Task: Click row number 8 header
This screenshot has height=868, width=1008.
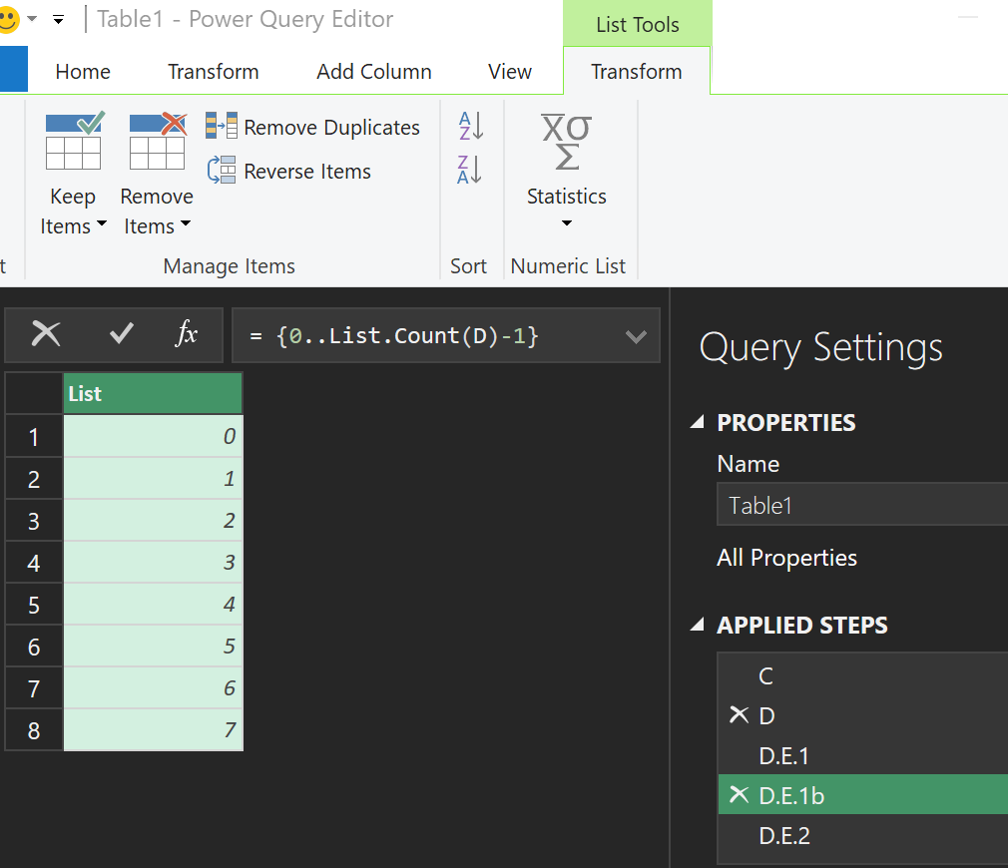Action: click(34, 730)
